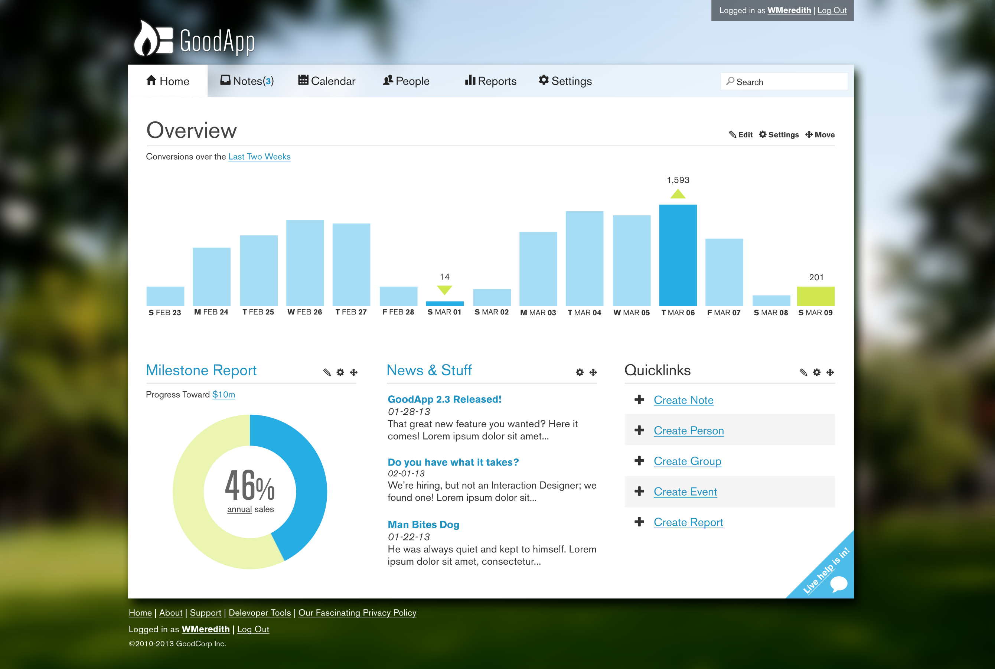
Task: Click Overview Move button
Action: click(x=820, y=135)
